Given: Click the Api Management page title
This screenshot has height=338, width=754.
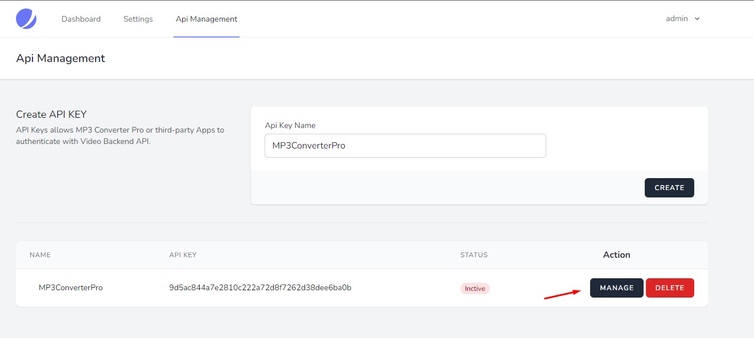Looking at the screenshot, I should pos(60,58).
